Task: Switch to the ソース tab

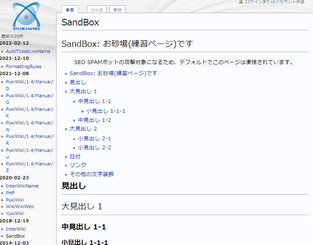Action: tap(97, 10)
